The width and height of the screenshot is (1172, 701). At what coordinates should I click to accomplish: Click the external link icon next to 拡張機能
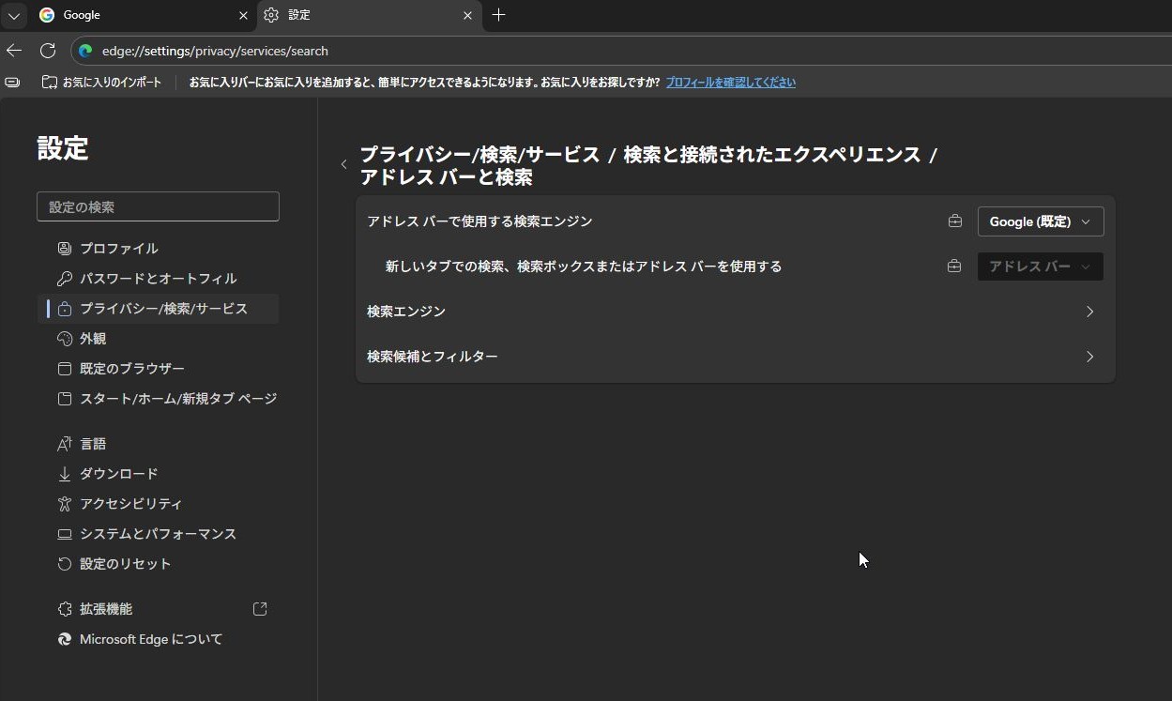(260, 609)
